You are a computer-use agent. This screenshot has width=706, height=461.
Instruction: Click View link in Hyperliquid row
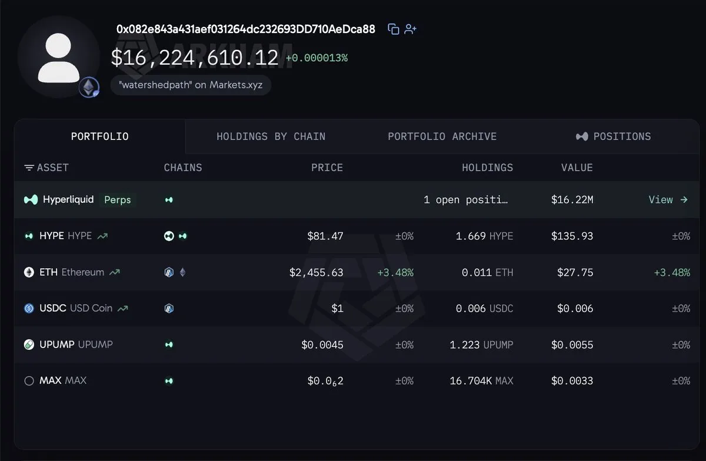point(668,200)
